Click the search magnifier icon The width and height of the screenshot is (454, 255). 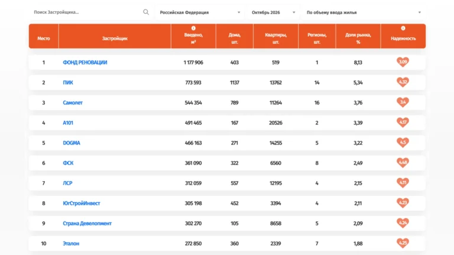tap(146, 12)
